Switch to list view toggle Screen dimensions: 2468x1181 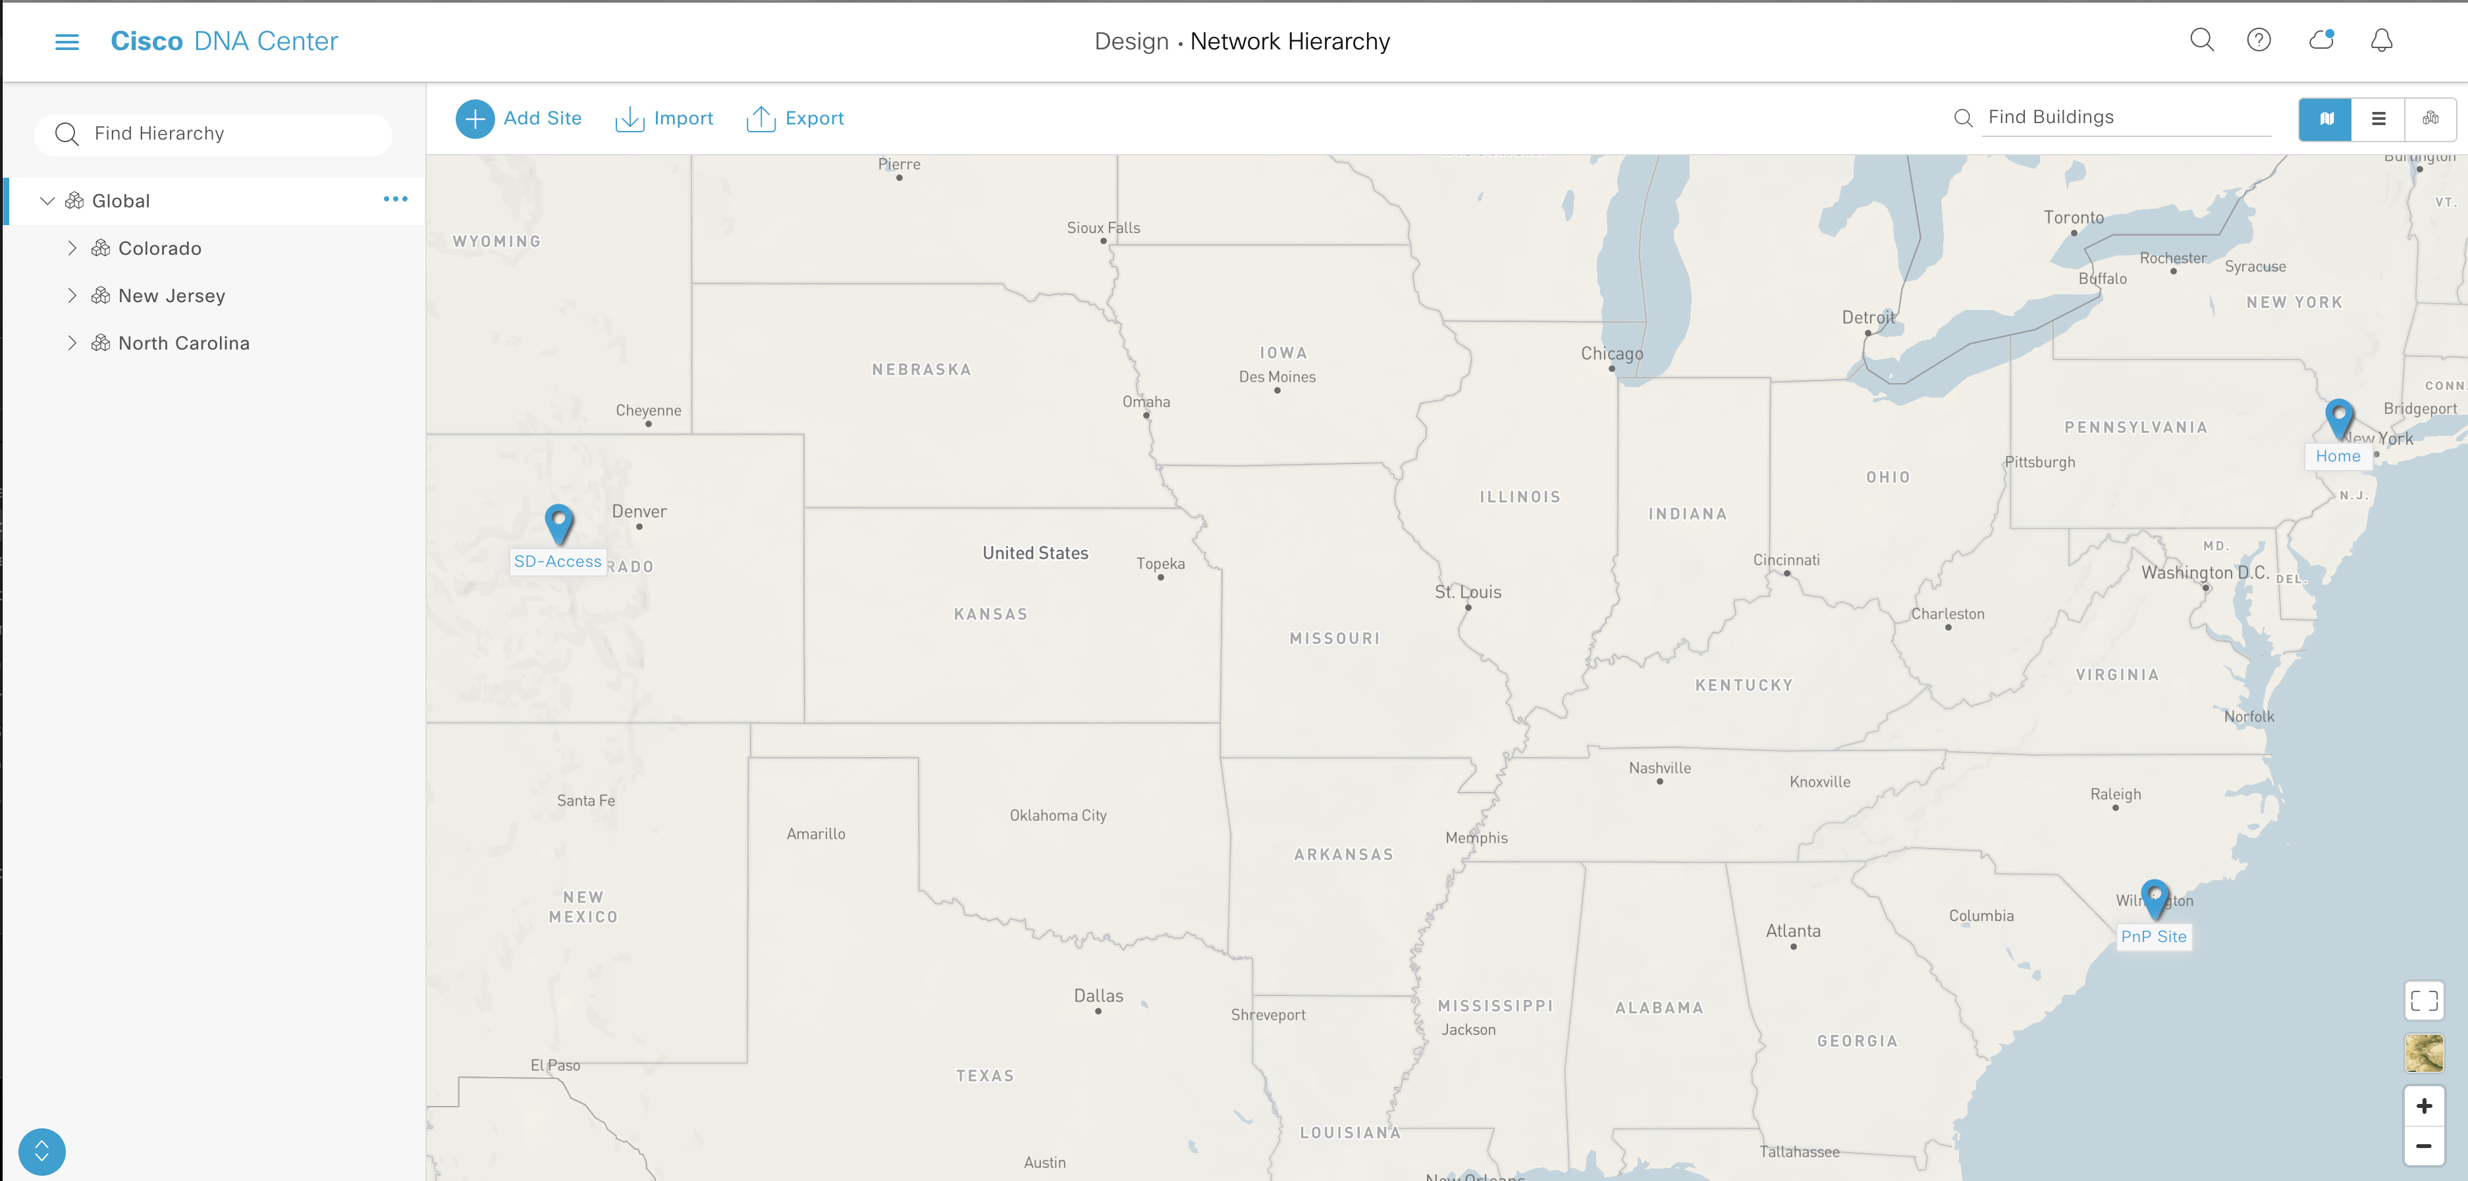(x=2378, y=118)
